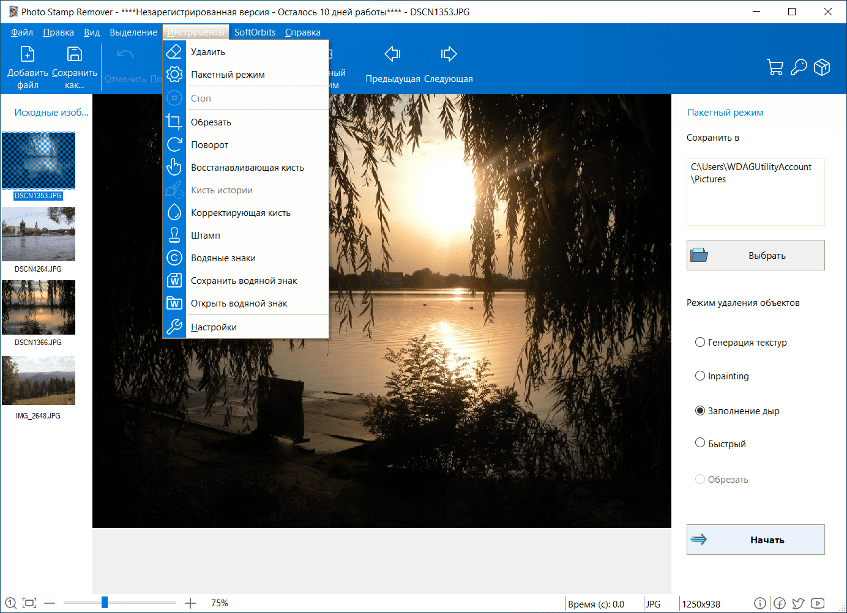Click the rotate icon beside Поворот

pyautogui.click(x=174, y=144)
